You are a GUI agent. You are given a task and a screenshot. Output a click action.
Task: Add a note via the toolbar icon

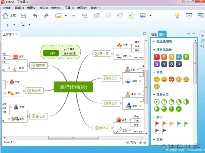[x=120, y=16]
